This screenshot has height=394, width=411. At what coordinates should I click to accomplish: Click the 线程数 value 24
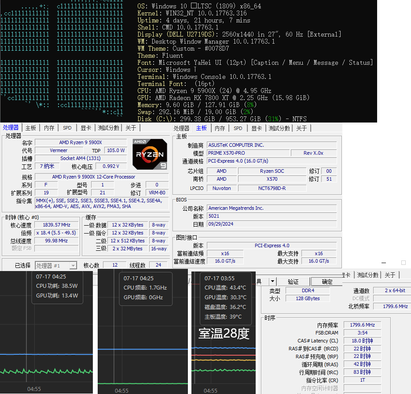[x=158, y=265]
